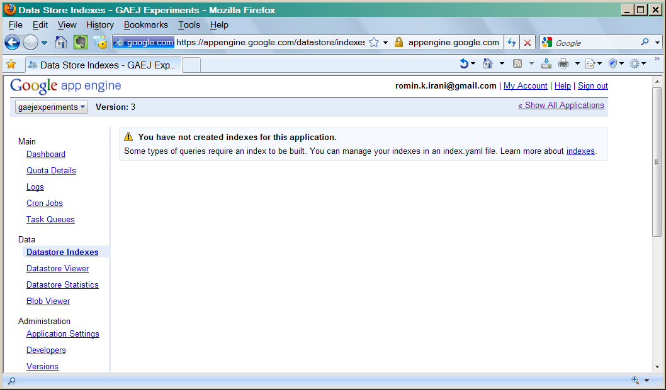
Task: Stop loading with the red X button
Action: pyautogui.click(x=528, y=43)
